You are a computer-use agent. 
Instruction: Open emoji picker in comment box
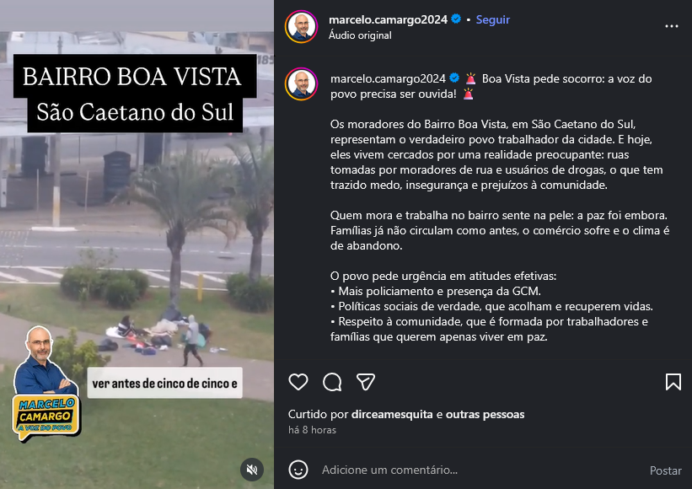pyautogui.click(x=298, y=470)
